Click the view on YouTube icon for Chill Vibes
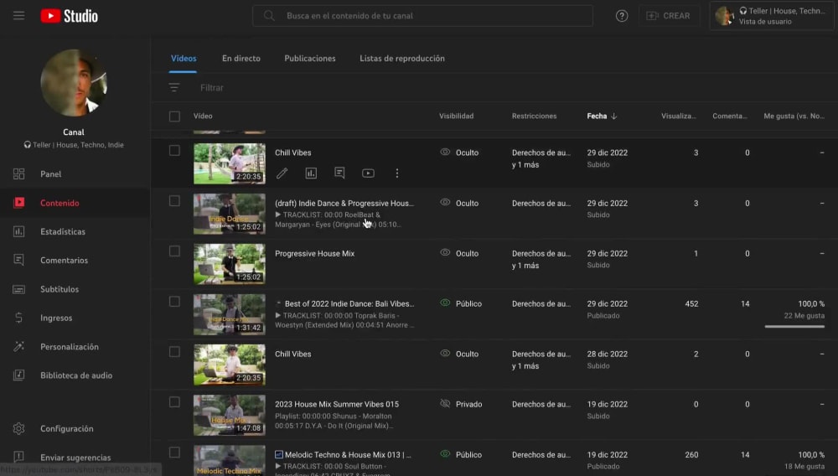The width and height of the screenshot is (838, 476). (x=368, y=173)
